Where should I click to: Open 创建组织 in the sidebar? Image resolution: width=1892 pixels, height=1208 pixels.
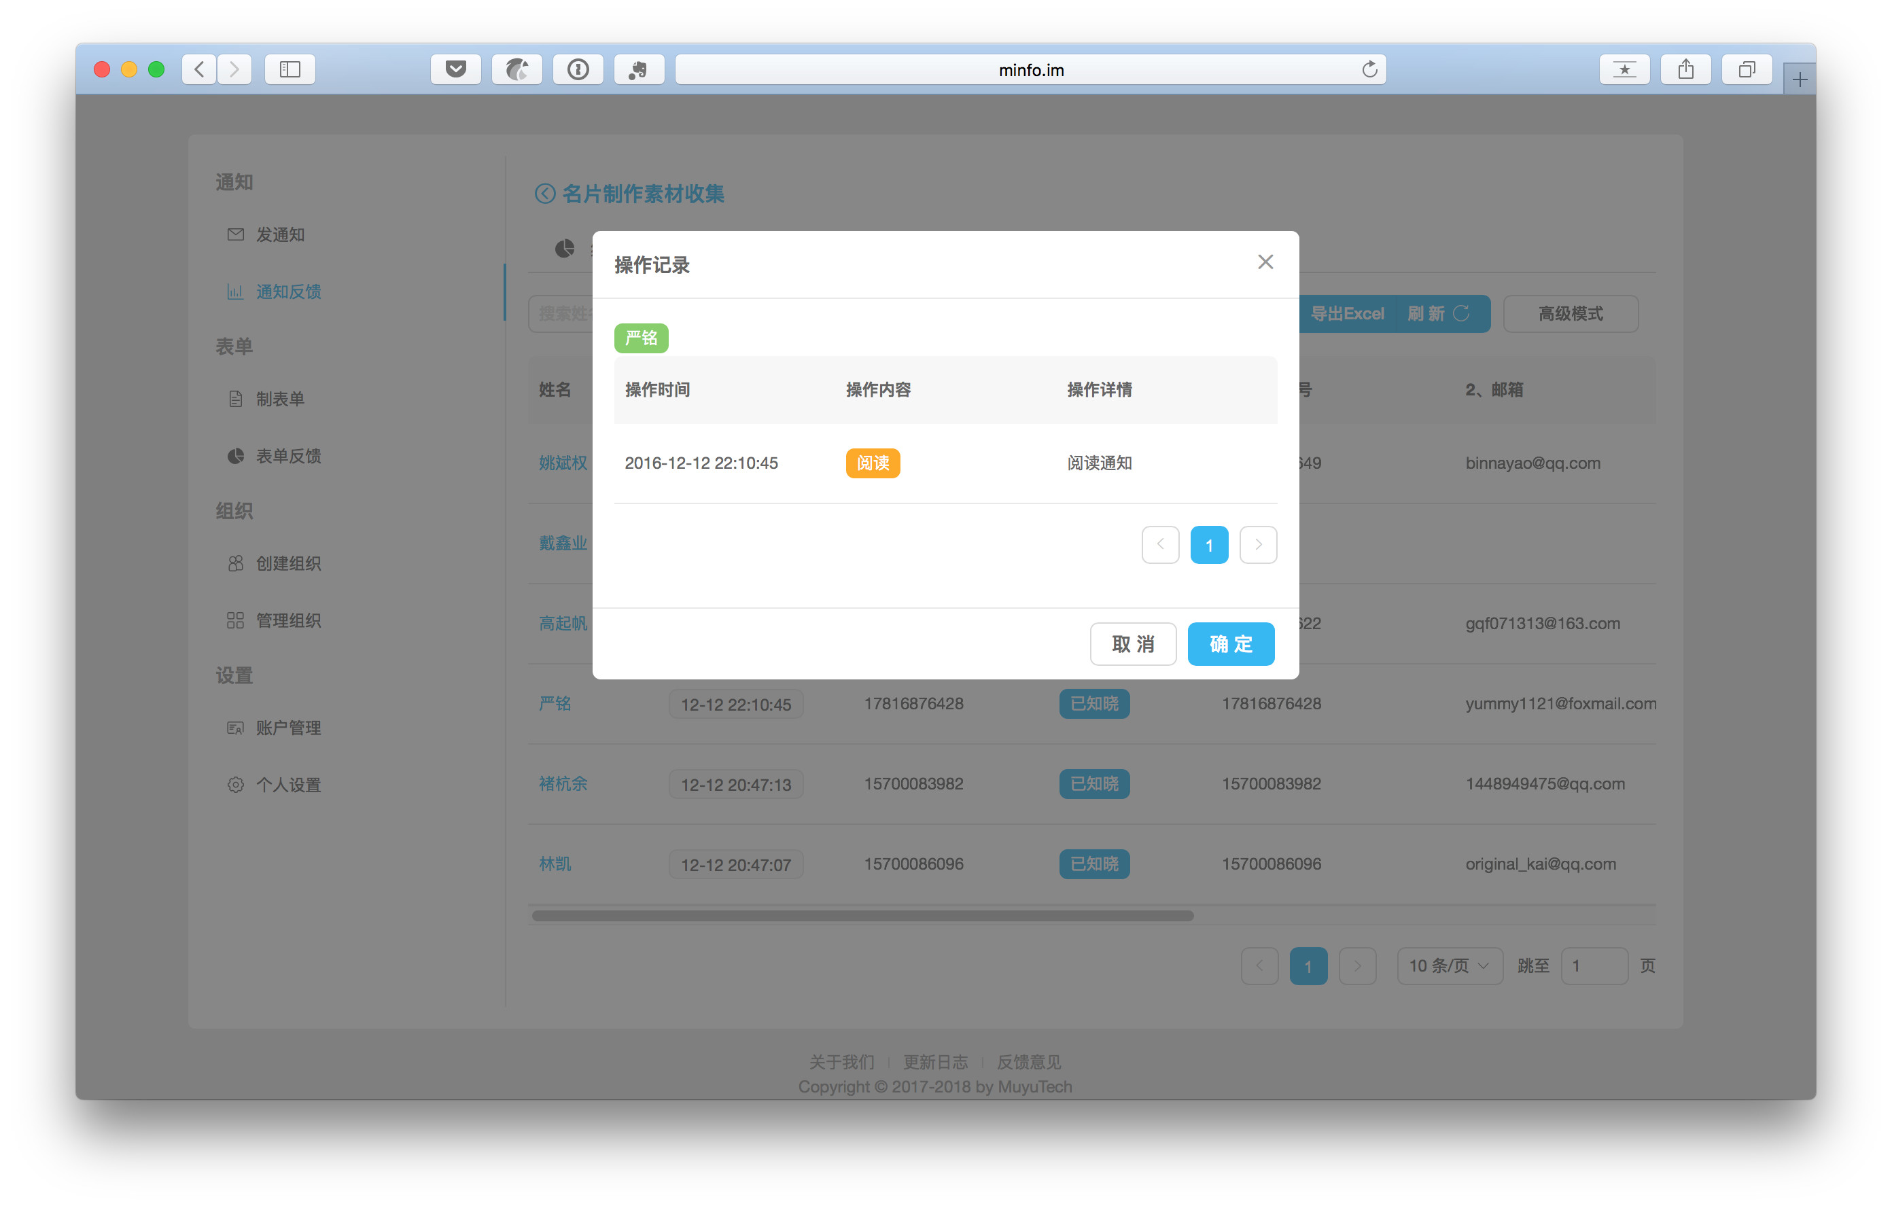[288, 563]
